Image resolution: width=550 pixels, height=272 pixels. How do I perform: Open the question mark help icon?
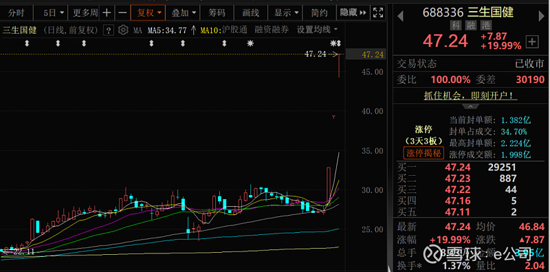pyautogui.click(x=109, y=30)
